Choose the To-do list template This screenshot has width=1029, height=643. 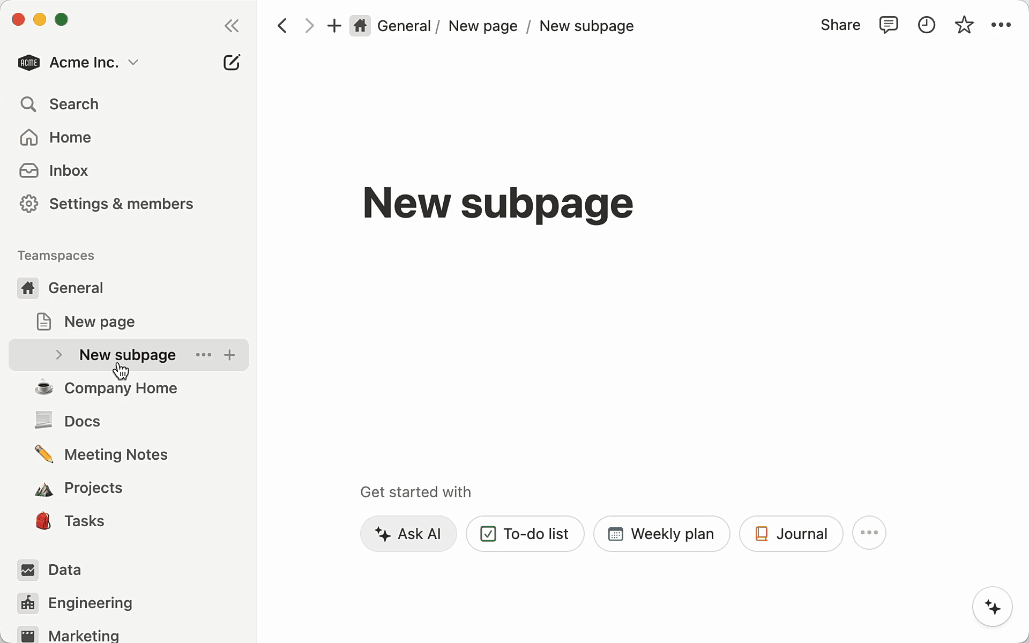point(525,534)
